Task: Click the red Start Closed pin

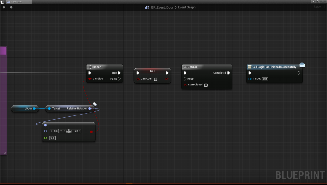Action: pyautogui.click(x=185, y=85)
